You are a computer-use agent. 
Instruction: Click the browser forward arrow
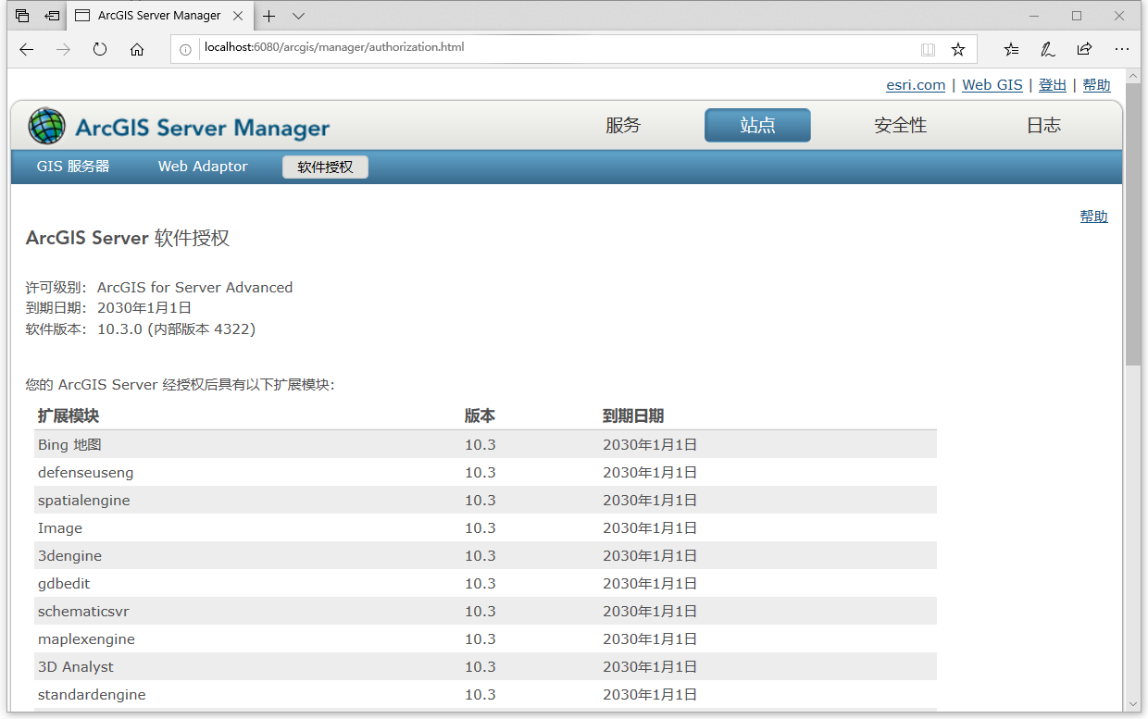tap(63, 50)
